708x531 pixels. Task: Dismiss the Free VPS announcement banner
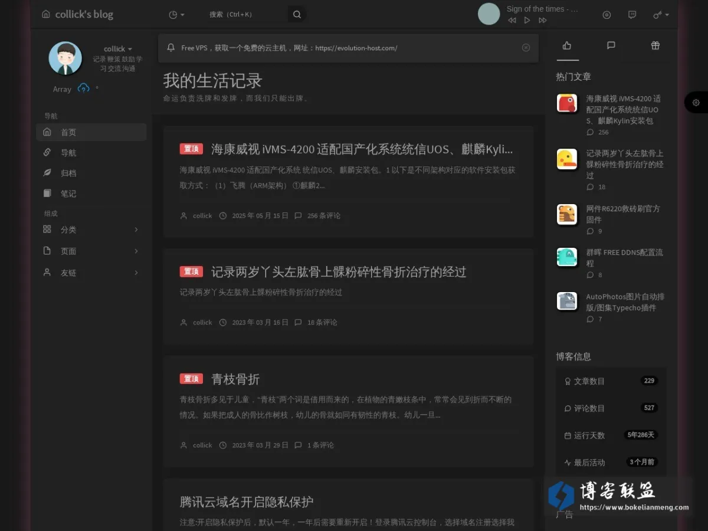(526, 48)
